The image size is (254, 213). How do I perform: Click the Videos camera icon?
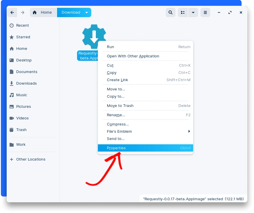[x=12, y=118]
